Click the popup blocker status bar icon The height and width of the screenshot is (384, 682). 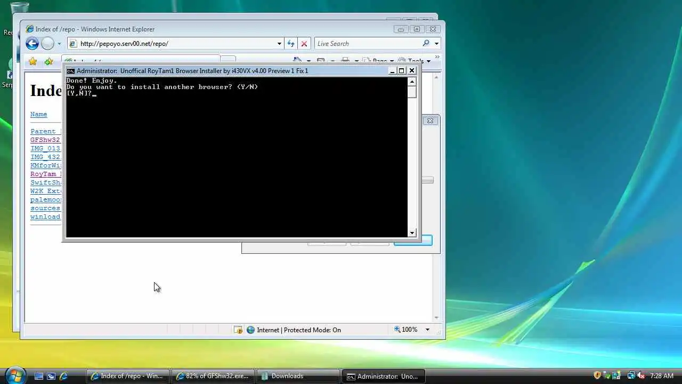coord(238,330)
